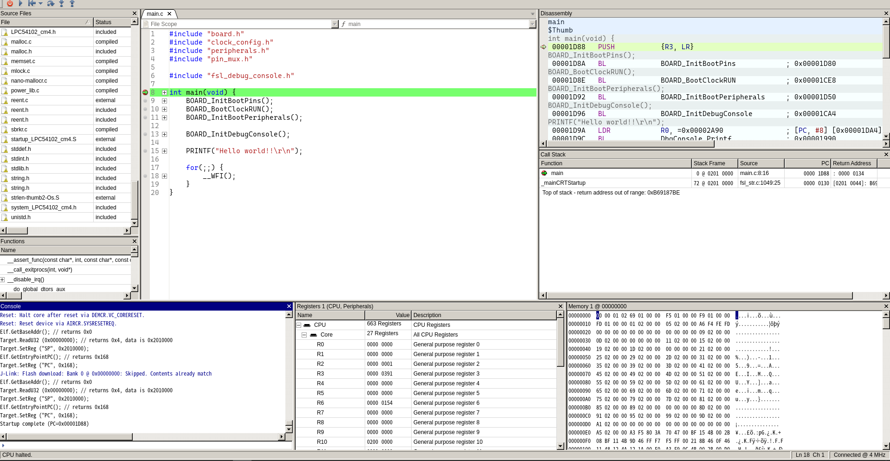890x461 pixels.
Task: Click the Console horizontal scrollbar thumb
Action: tap(70, 437)
